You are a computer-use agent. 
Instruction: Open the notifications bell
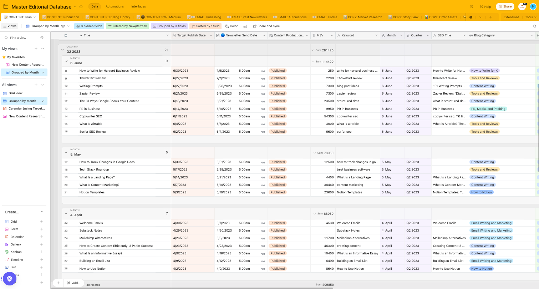tap(522, 6)
